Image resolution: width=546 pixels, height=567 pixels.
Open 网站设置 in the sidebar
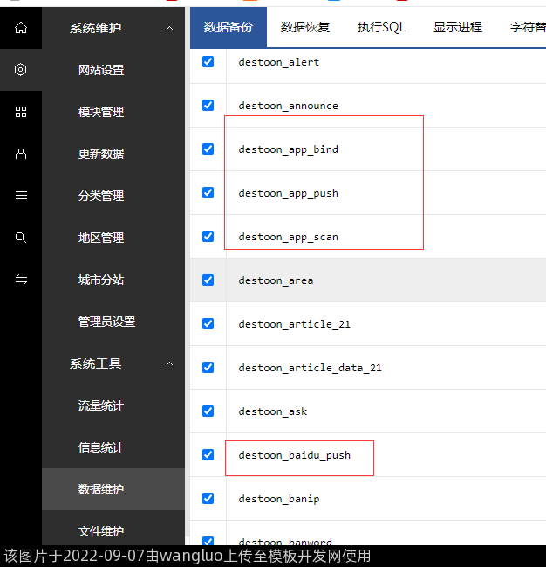[101, 70]
